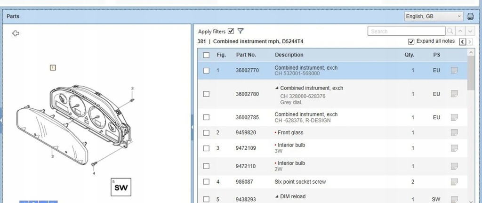Check the box for socket screw 986087
Screen dimensions: 482x203
point(206,181)
